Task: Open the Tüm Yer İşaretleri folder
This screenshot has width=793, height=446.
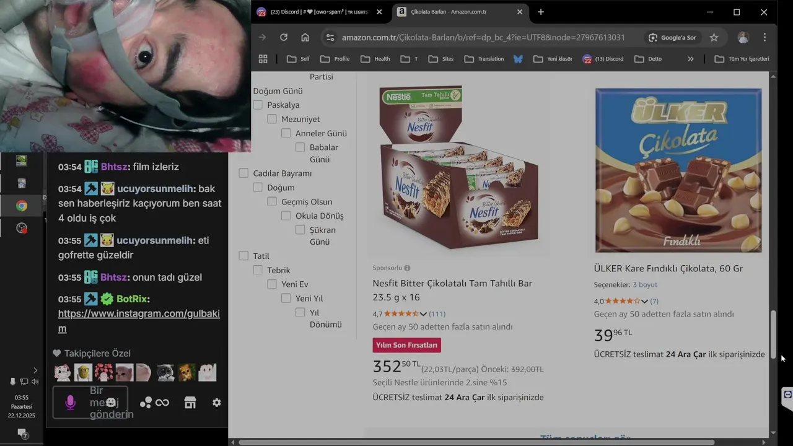Action: 742,59
